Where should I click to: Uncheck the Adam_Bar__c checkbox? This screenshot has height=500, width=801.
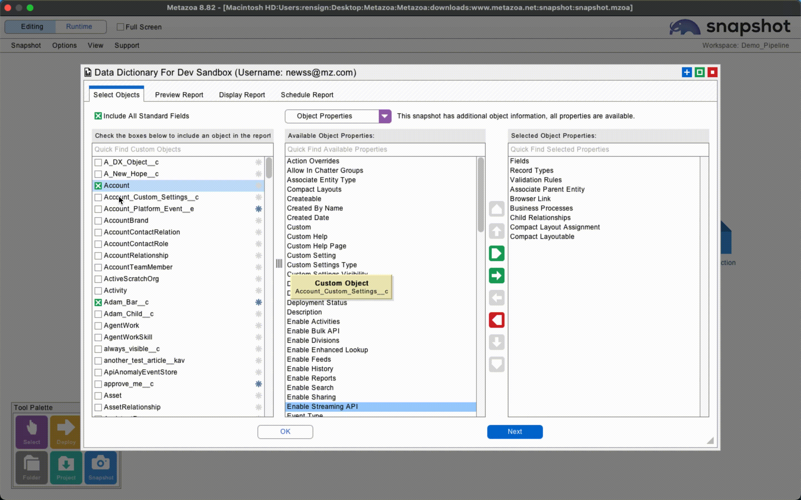point(98,302)
